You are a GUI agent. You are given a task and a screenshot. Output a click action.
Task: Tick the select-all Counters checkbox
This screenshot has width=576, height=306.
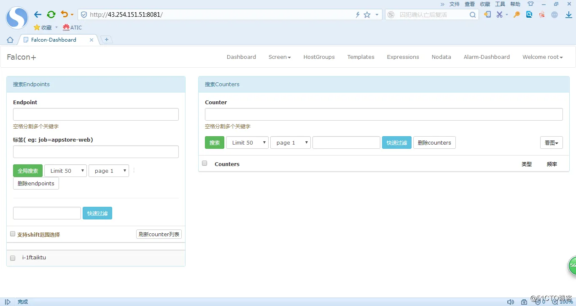pyautogui.click(x=205, y=163)
